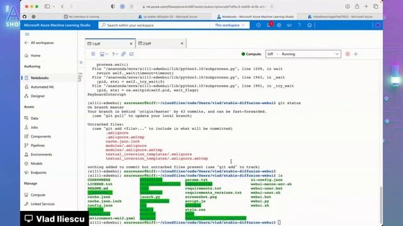Expand the Files panel chevron
The image size is (403, 226).
click(x=81, y=63)
